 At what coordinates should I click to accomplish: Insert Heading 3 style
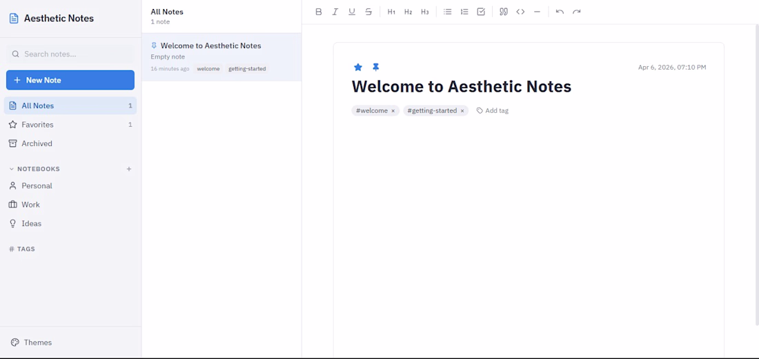tap(425, 12)
